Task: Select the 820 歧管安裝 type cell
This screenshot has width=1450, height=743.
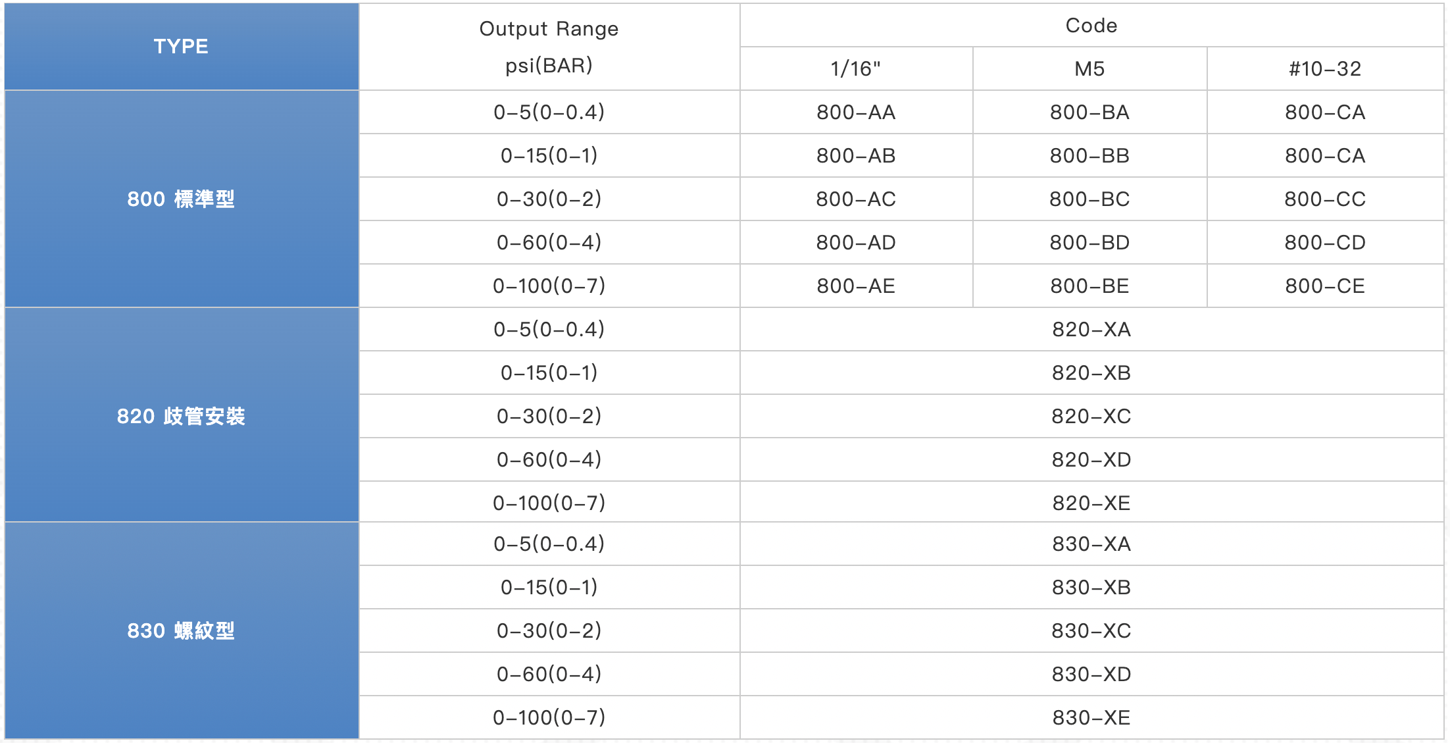Action: tap(182, 415)
